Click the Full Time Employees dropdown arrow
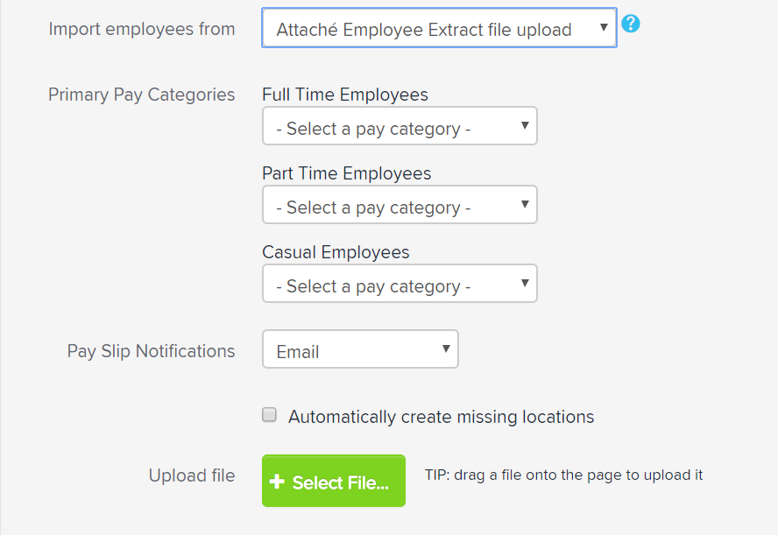The width and height of the screenshot is (778, 535). pyautogui.click(x=524, y=125)
